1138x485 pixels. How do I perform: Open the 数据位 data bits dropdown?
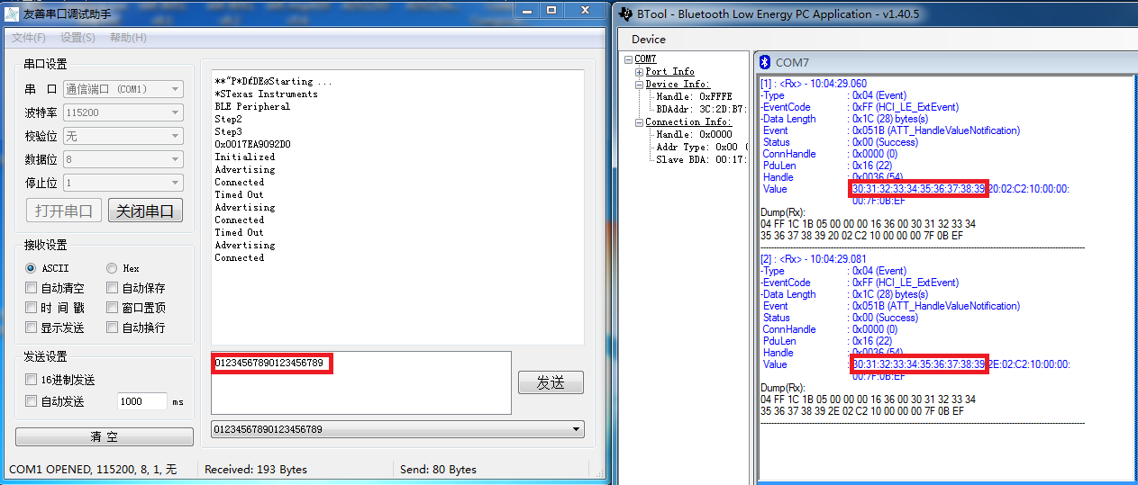[x=123, y=159]
